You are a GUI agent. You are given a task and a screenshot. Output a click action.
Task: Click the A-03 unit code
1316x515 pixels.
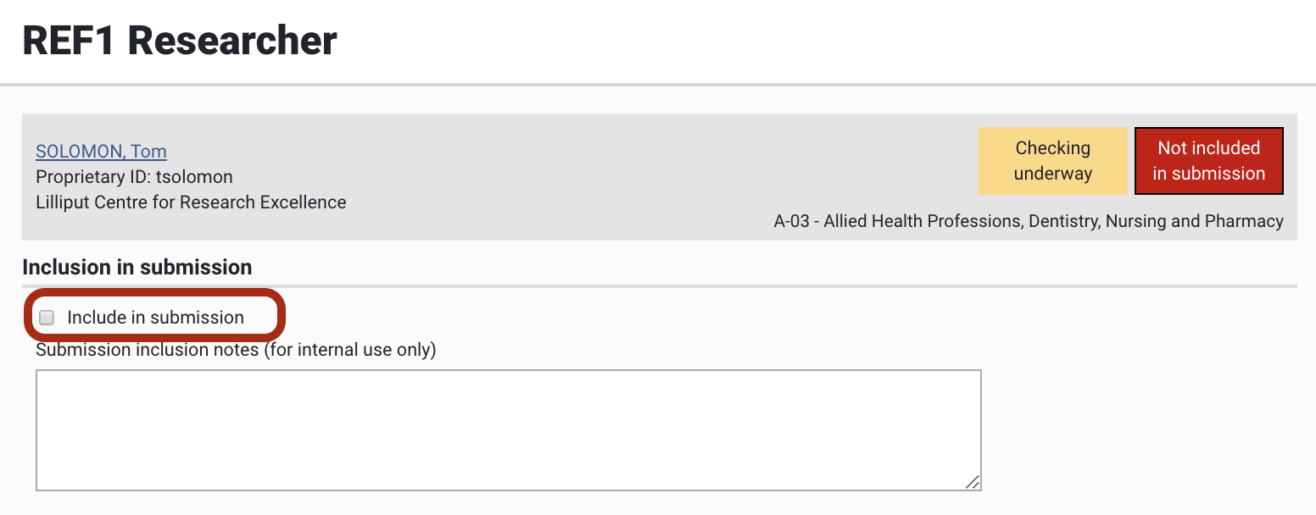792,222
